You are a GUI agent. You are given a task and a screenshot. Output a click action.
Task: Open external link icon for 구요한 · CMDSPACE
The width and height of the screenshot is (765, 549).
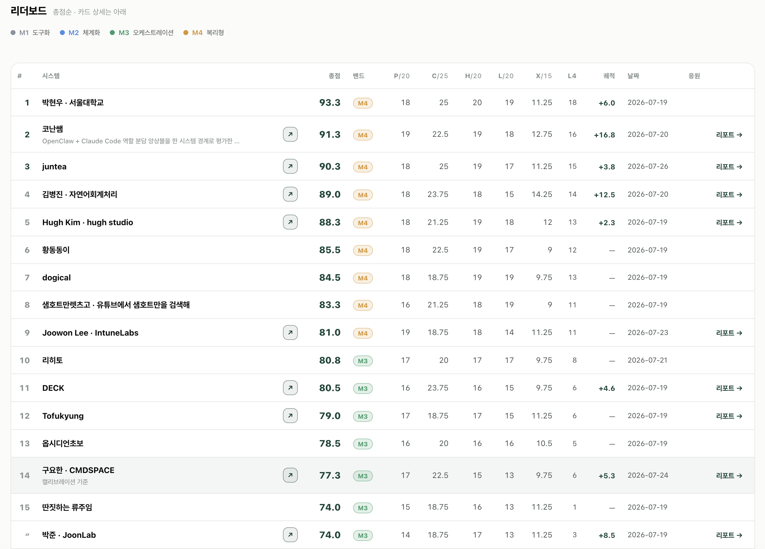pyautogui.click(x=290, y=475)
